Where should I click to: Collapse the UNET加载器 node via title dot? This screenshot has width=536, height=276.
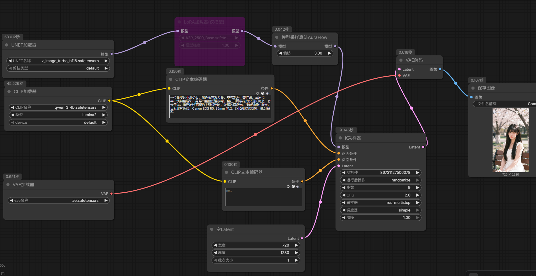(7, 45)
